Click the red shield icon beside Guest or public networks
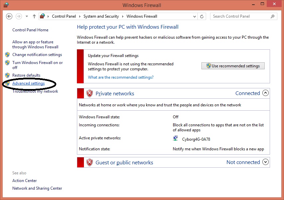284x200 pixels. (90, 162)
